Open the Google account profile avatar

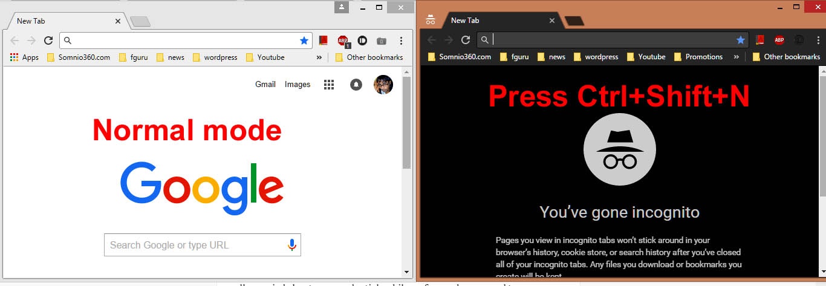(383, 85)
